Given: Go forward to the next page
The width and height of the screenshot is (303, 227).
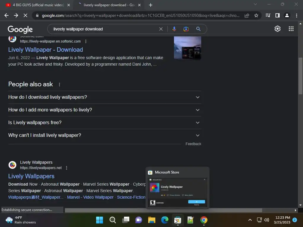Looking at the screenshot, I should click(16, 15).
